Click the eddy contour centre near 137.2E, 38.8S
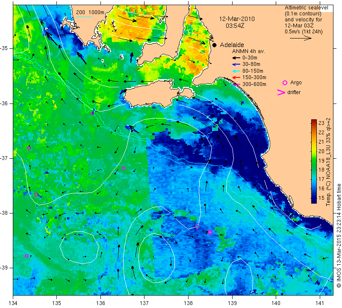The height and width of the screenshot is (308, 342). coord(156,258)
